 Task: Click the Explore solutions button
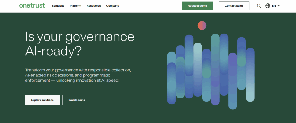[x=42, y=100]
